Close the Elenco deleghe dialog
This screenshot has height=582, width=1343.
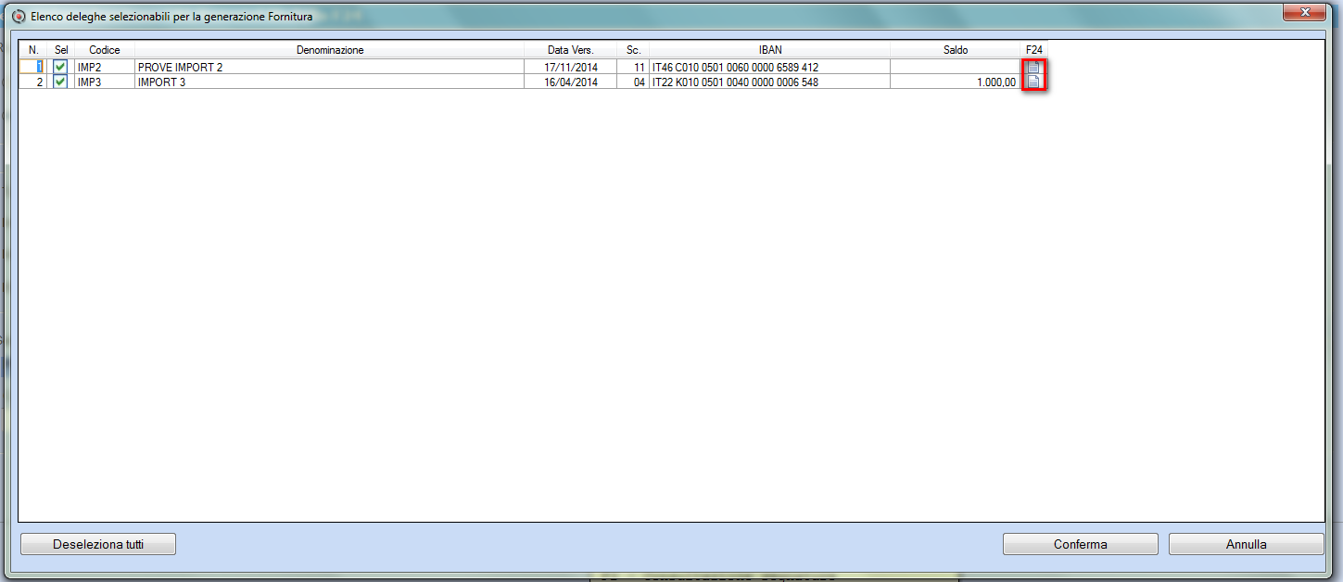click(x=1306, y=12)
